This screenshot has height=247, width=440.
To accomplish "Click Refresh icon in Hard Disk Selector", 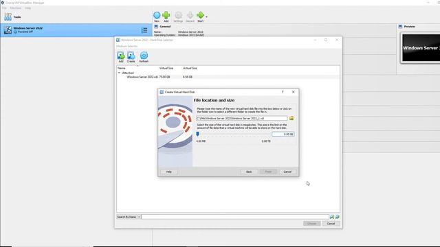I will pyautogui.click(x=144, y=56).
